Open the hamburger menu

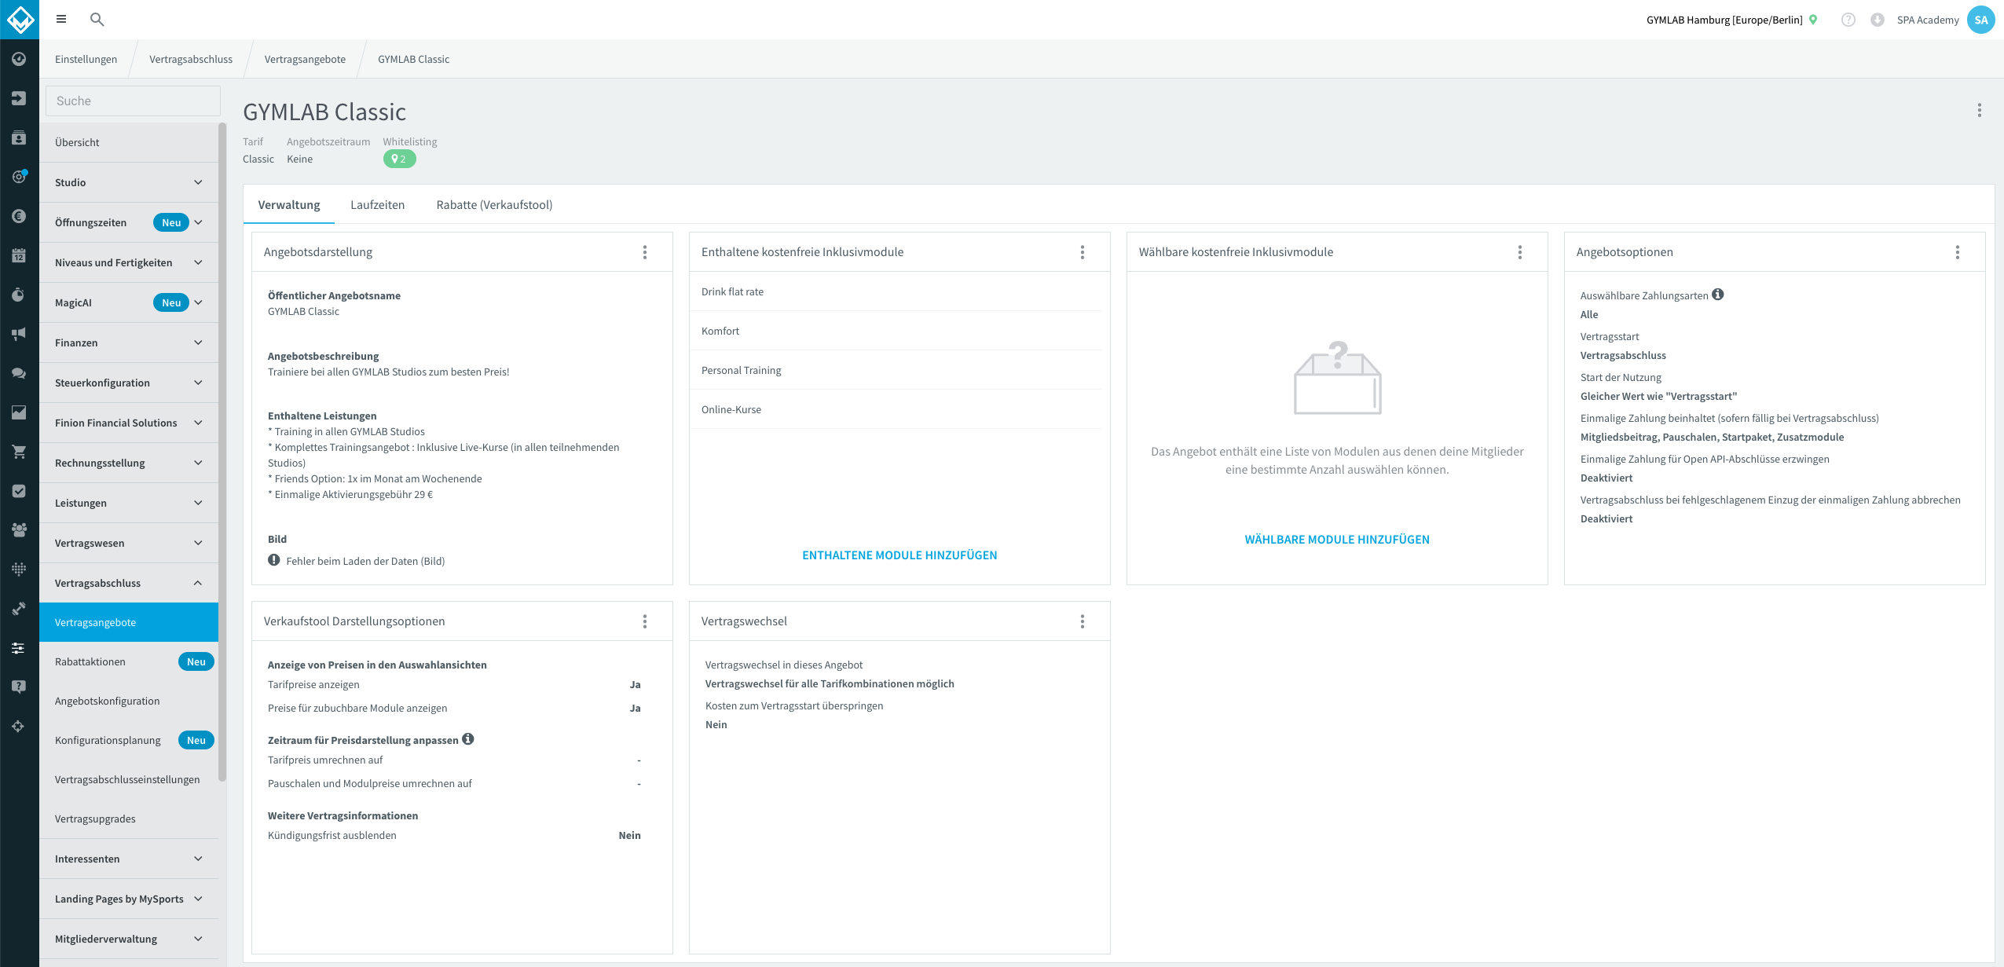coord(61,20)
